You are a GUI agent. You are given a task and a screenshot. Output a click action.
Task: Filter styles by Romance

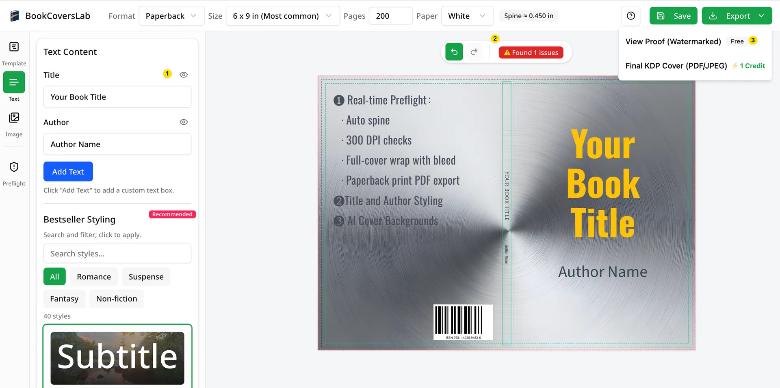tap(94, 277)
